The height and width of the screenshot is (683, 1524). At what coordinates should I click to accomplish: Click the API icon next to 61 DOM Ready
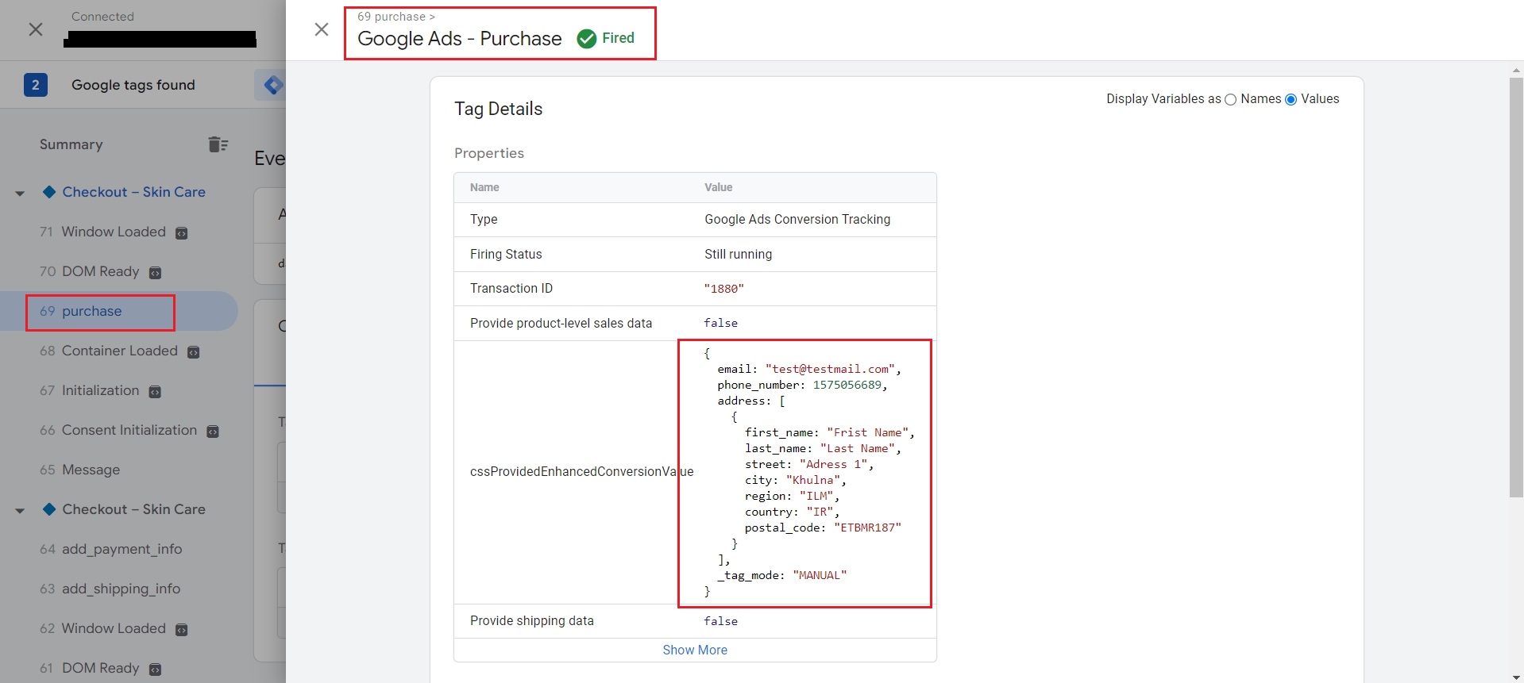[156, 670]
